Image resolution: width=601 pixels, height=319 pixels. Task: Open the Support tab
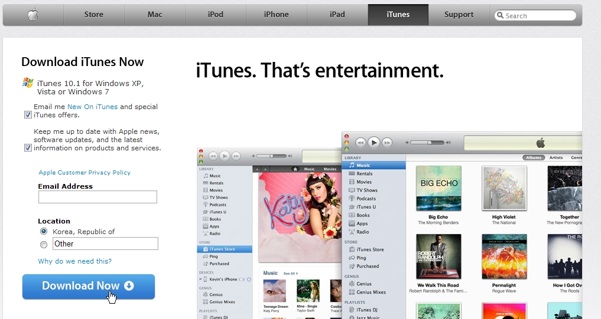(x=459, y=15)
